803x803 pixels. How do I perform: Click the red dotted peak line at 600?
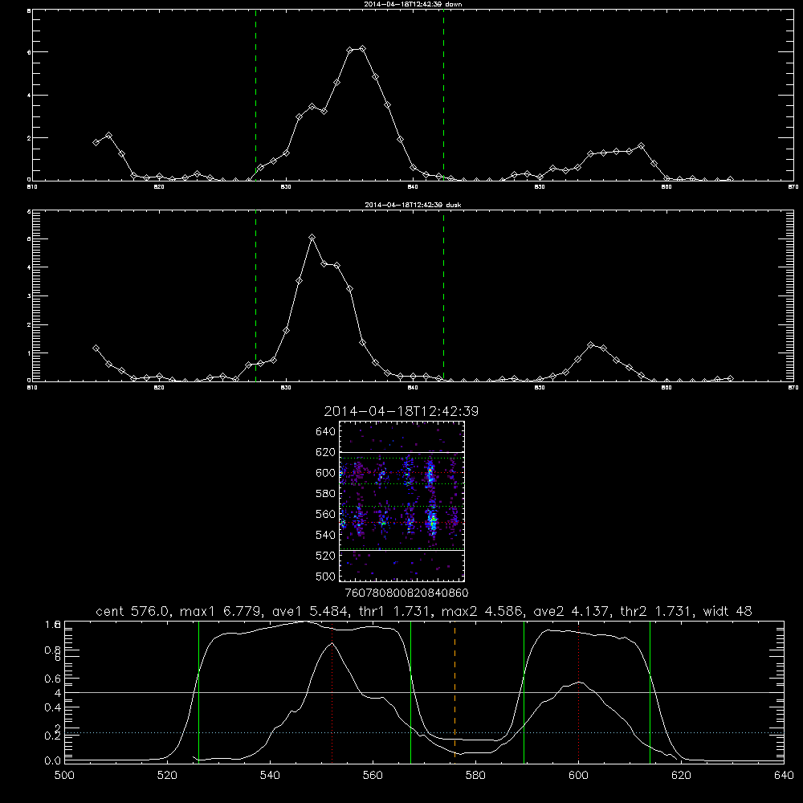click(x=579, y=691)
